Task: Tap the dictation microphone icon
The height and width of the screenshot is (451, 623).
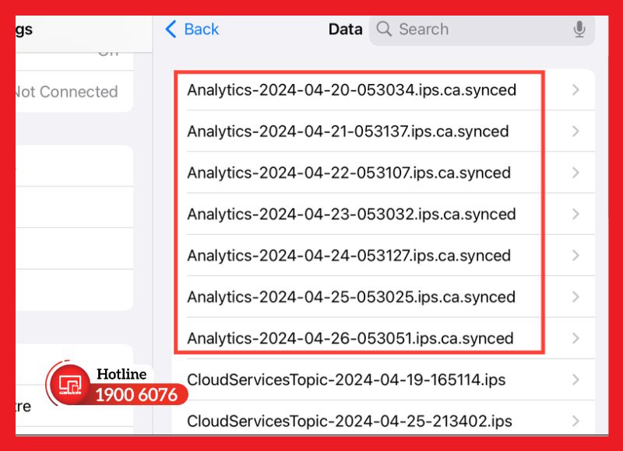Action: 579,29
